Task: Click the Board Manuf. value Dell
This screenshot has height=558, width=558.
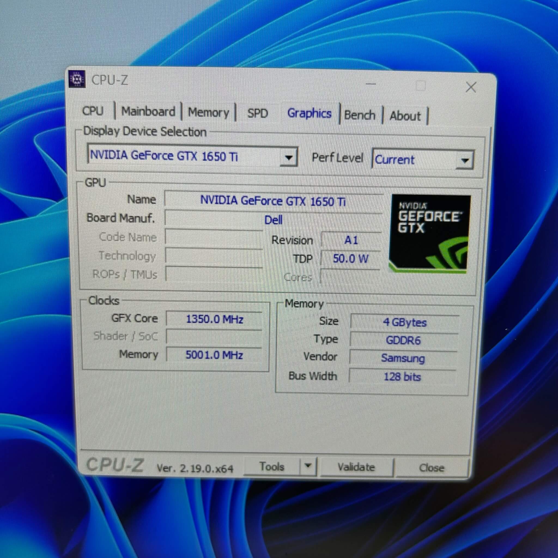Action: 273,220
